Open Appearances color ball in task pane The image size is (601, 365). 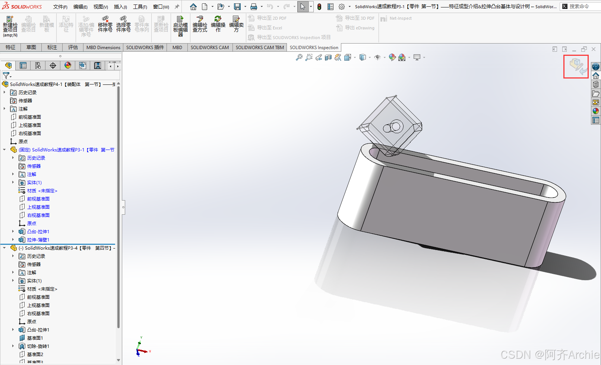(x=596, y=111)
